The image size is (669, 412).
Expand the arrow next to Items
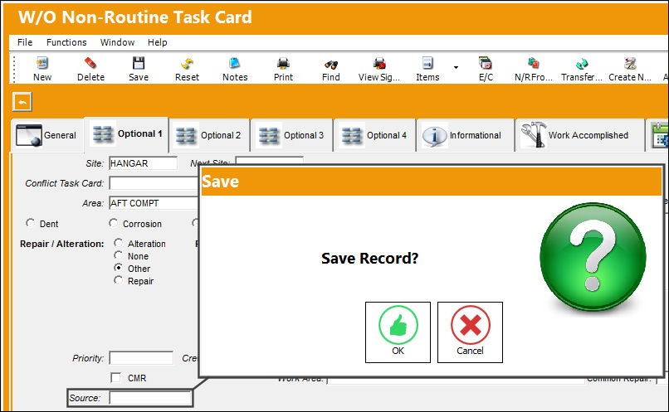click(456, 67)
